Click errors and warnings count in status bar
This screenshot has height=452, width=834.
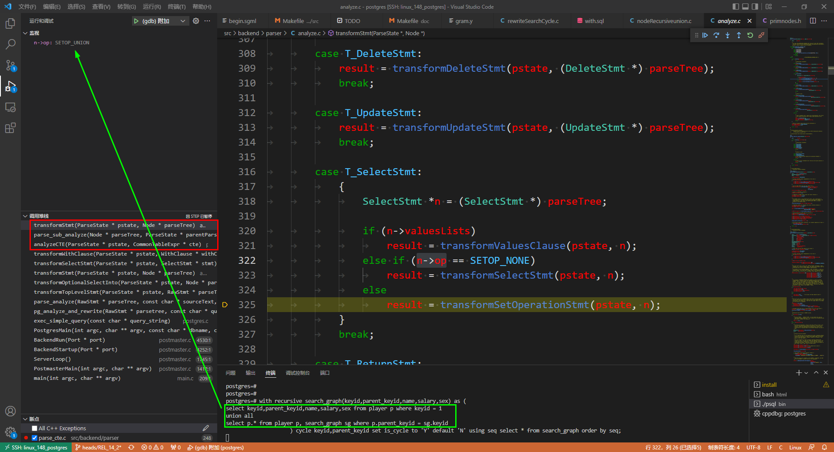pos(152,447)
